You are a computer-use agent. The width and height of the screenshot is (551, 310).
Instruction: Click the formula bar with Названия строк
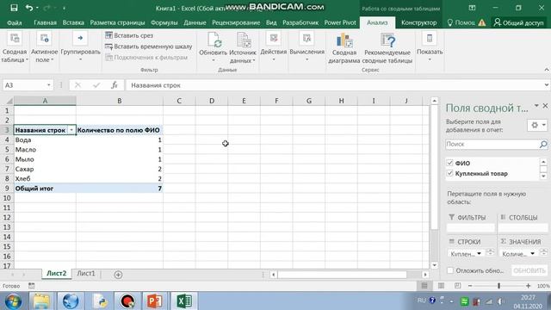coord(334,85)
